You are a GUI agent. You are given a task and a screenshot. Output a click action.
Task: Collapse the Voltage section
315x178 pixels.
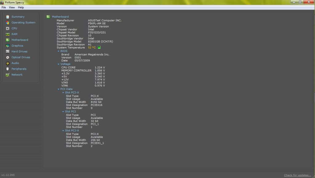(x=58, y=64)
